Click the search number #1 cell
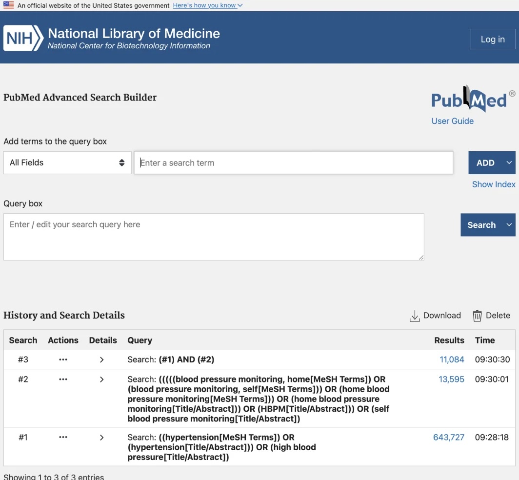Screen dimensions: 519x480 pyautogui.click(x=23, y=437)
